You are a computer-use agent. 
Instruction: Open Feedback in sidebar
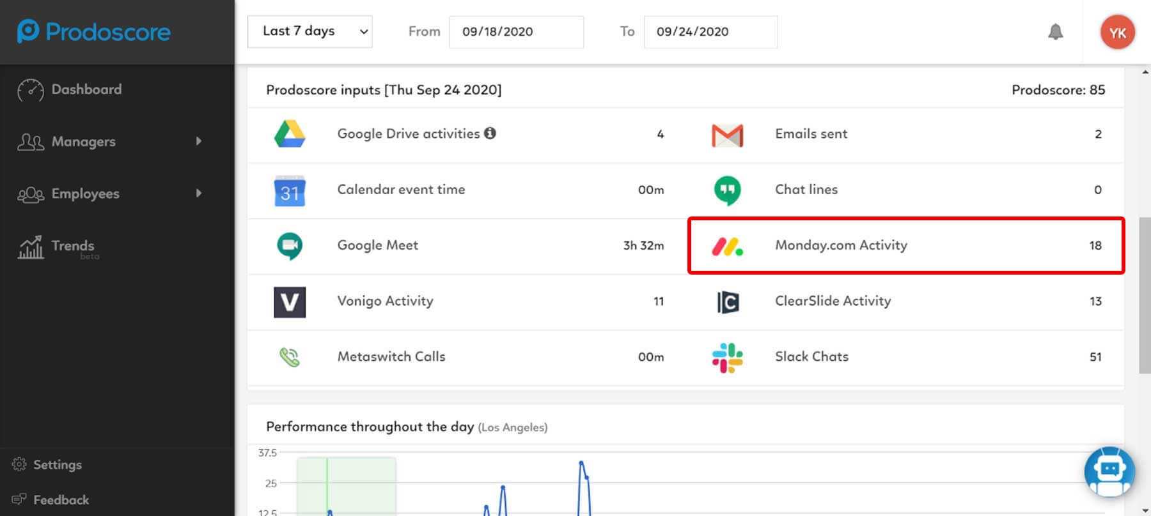click(61, 499)
